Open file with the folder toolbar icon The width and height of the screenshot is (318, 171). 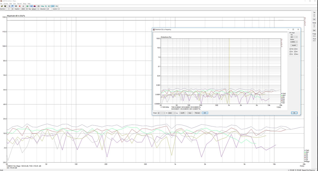[2, 6]
